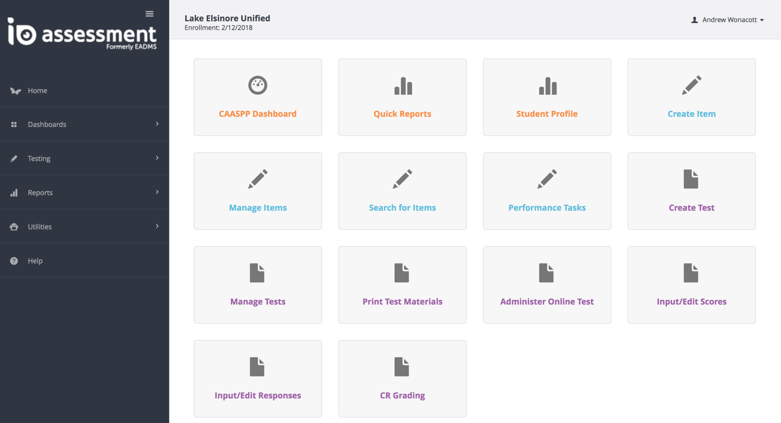The image size is (781, 423).
Task: Open the Administer Online Test link
Action: click(547, 302)
